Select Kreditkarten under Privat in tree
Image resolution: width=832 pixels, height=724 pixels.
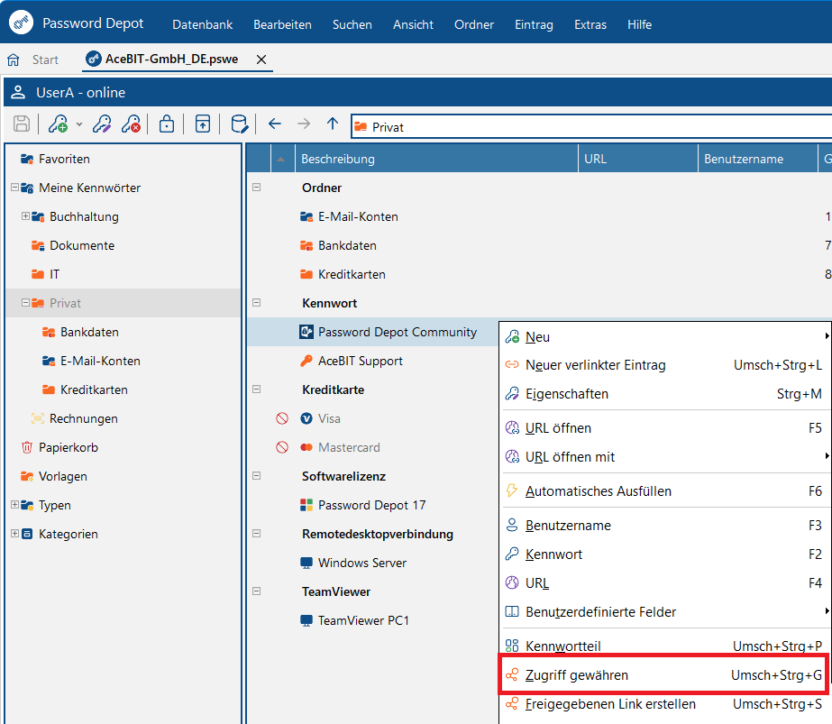(x=94, y=389)
